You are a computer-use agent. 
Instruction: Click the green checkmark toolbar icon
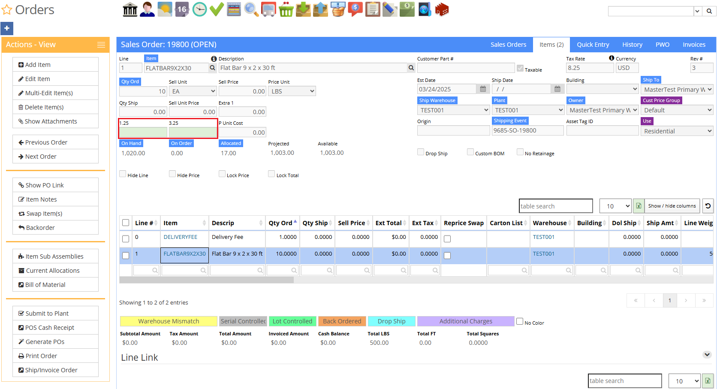pyautogui.click(x=217, y=9)
